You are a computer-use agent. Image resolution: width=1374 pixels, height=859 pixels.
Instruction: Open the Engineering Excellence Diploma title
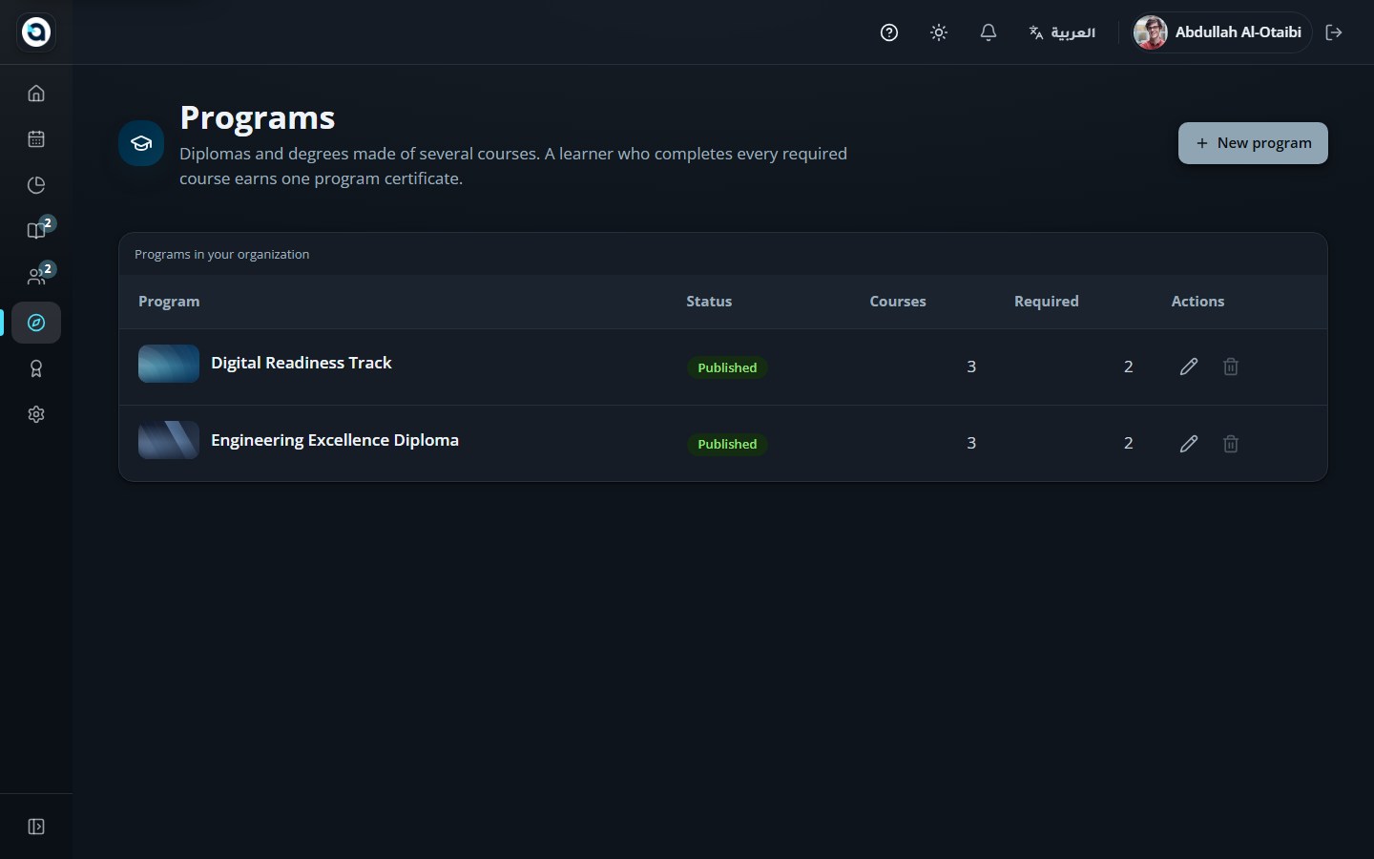coord(335,440)
